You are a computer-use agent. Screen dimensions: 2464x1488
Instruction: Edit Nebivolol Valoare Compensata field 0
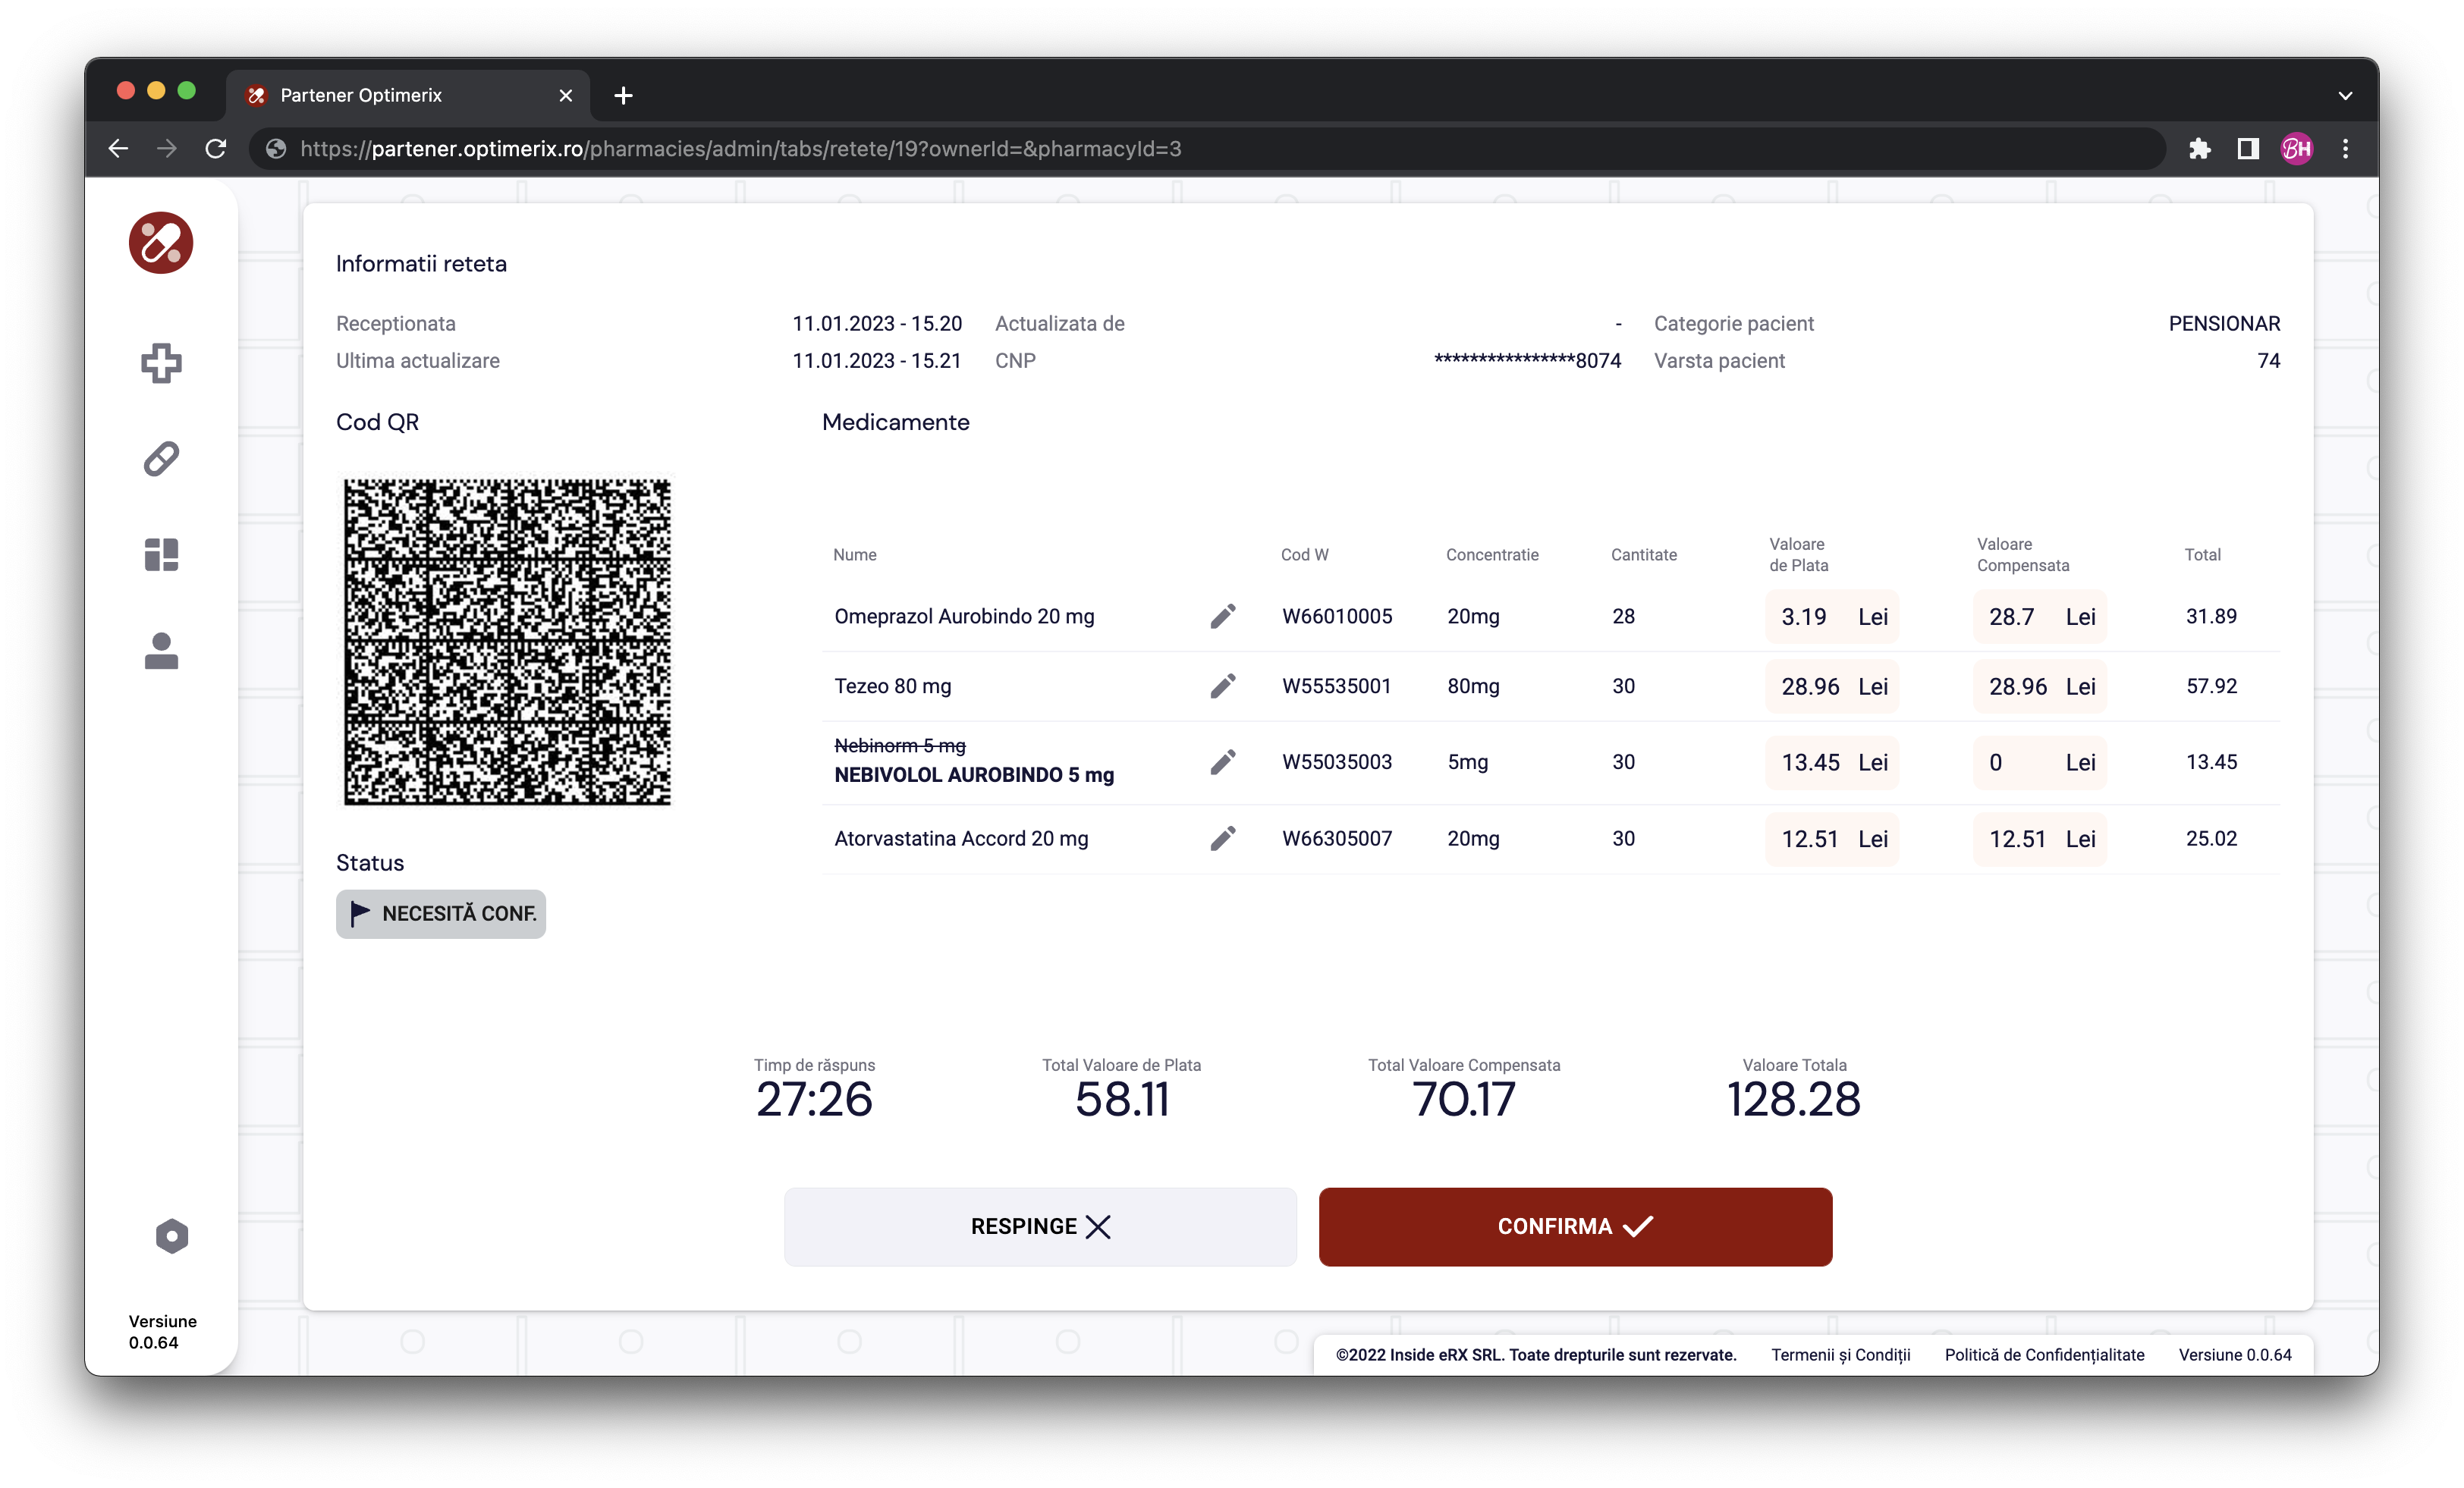2040,762
